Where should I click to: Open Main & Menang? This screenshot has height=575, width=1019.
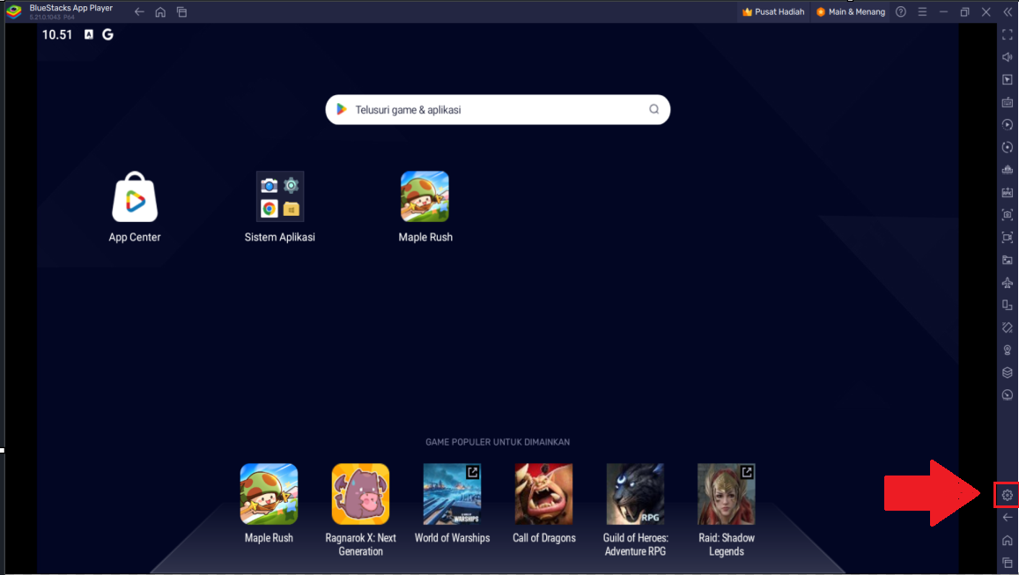coord(850,11)
